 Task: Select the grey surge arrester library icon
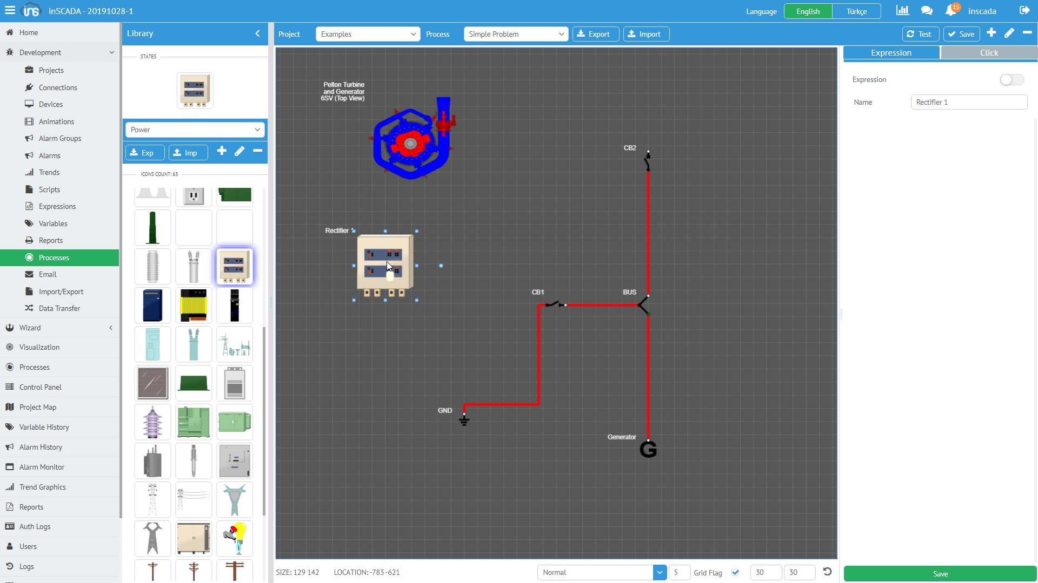coord(152,266)
